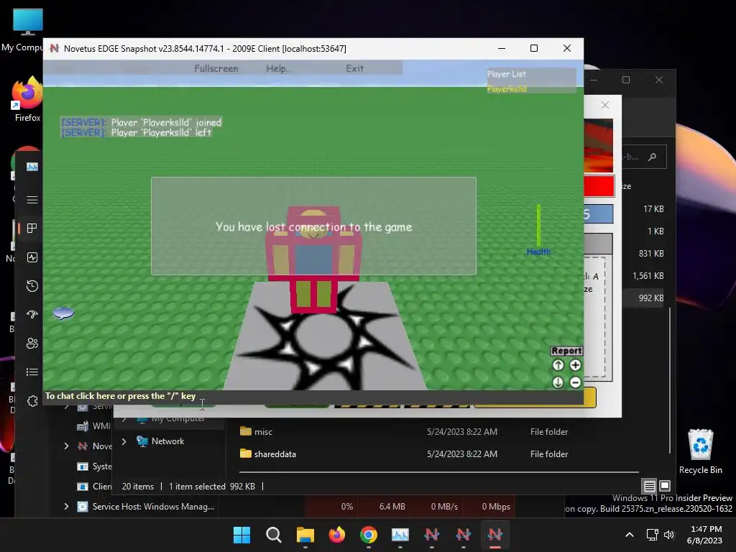Click the red button in the launcher window
The image size is (736, 552).
(599, 186)
